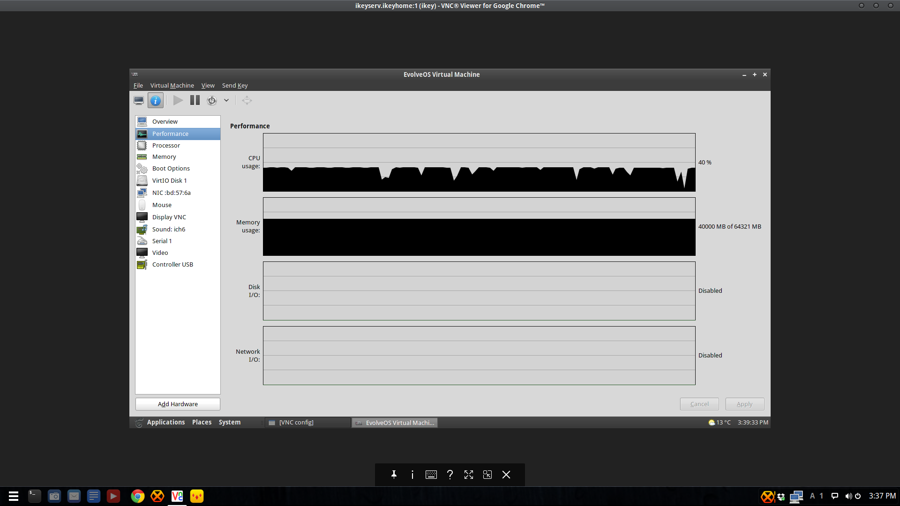Click the CPU usage graph
This screenshot has width=900, height=506.
(x=479, y=162)
